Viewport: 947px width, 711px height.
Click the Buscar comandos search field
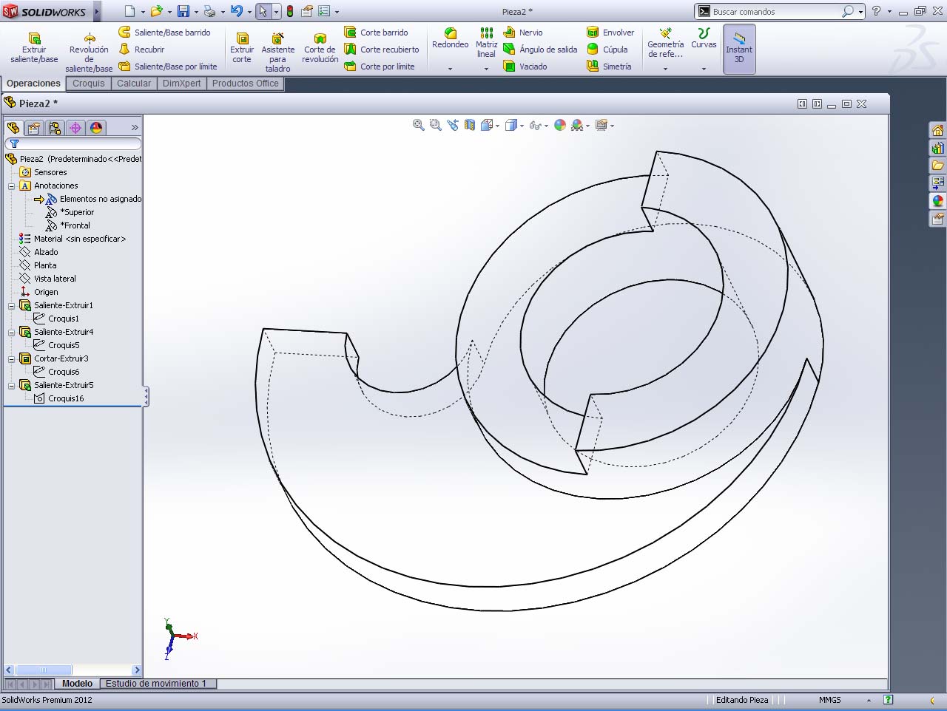tap(775, 12)
